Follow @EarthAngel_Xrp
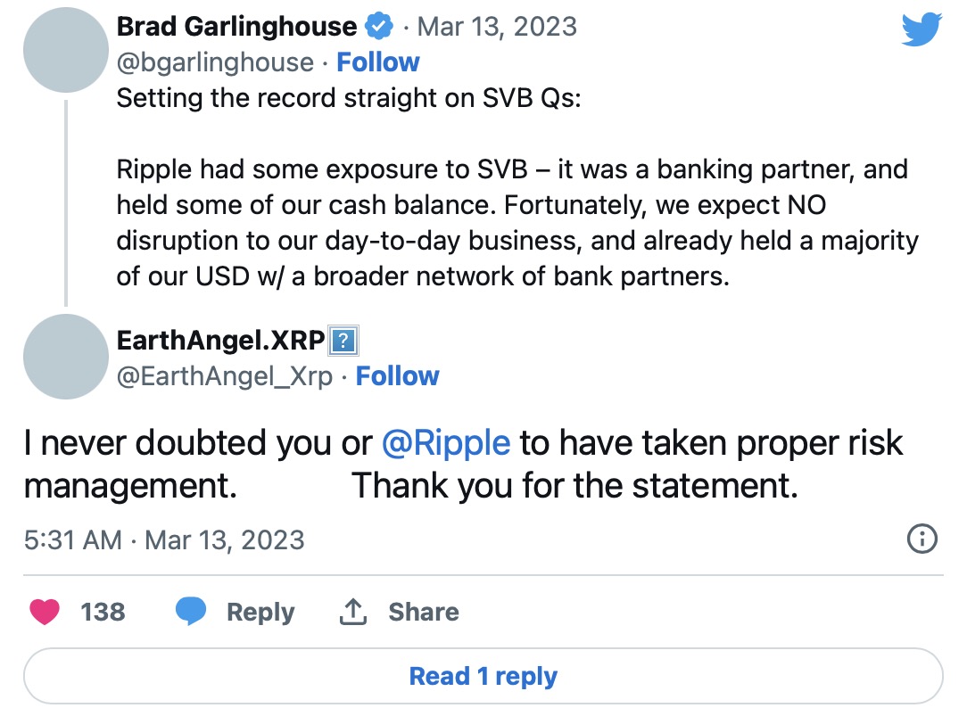The height and width of the screenshot is (708, 967). (397, 376)
